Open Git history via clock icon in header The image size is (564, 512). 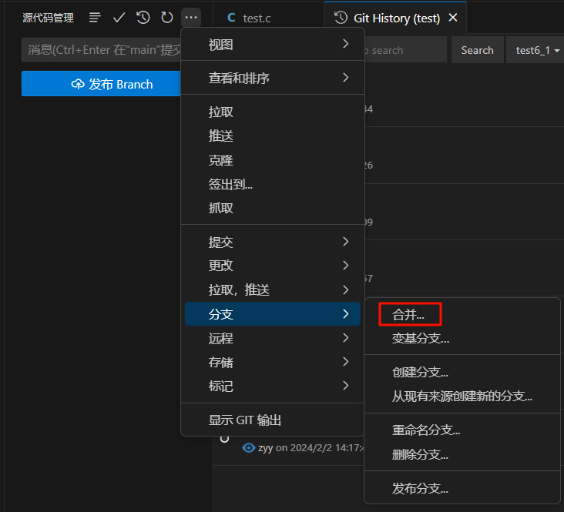pos(143,17)
